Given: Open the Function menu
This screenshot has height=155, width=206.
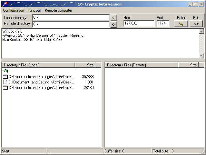Looking at the screenshot, I should click(x=34, y=10).
